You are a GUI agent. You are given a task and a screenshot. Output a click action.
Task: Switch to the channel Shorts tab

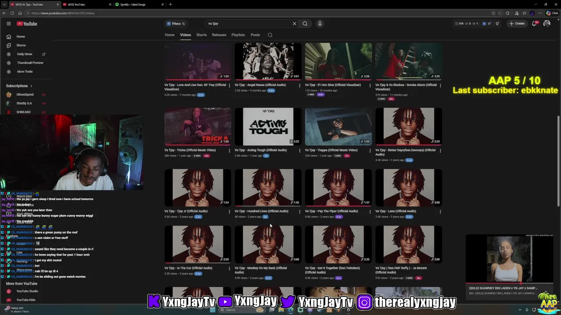(202, 35)
